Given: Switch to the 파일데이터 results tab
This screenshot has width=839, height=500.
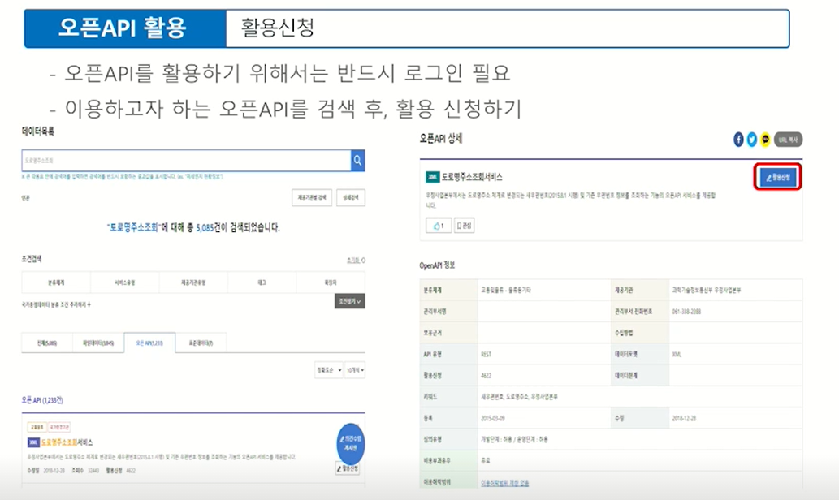Looking at the screenshot, I should coord(98,343).
